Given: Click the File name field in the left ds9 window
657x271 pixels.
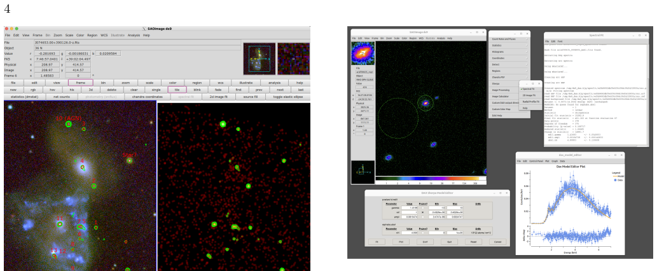Looking at the screenshot, I should tap(137, 43).
